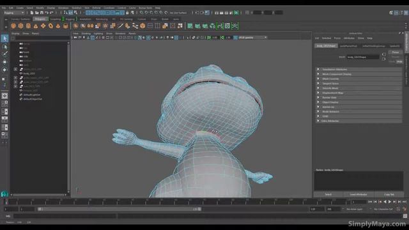The width and height of the screenshot is (409, 230).
Task: Expand Render Stats section
Action: 359,98
